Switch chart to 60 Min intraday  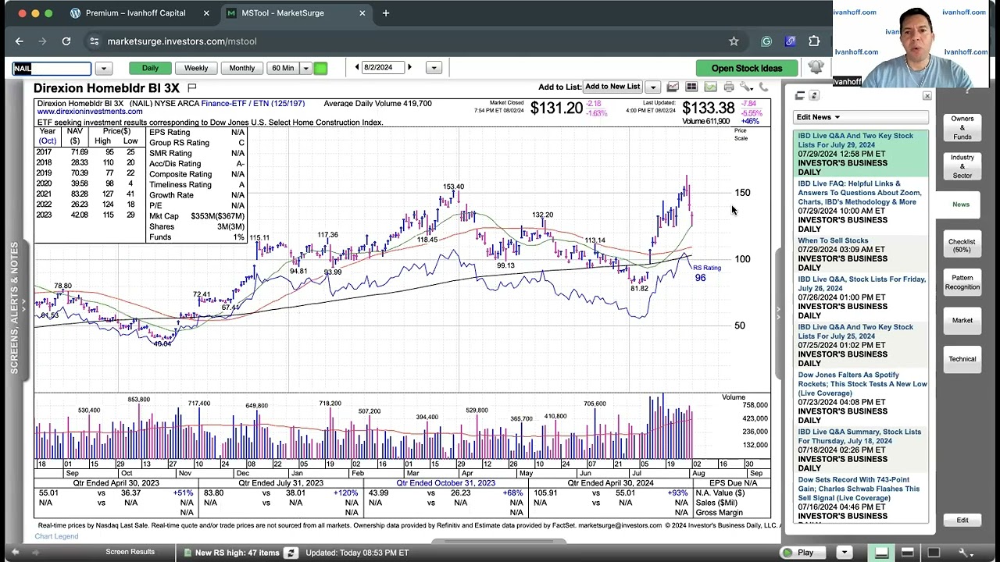[x=283, y=68]
